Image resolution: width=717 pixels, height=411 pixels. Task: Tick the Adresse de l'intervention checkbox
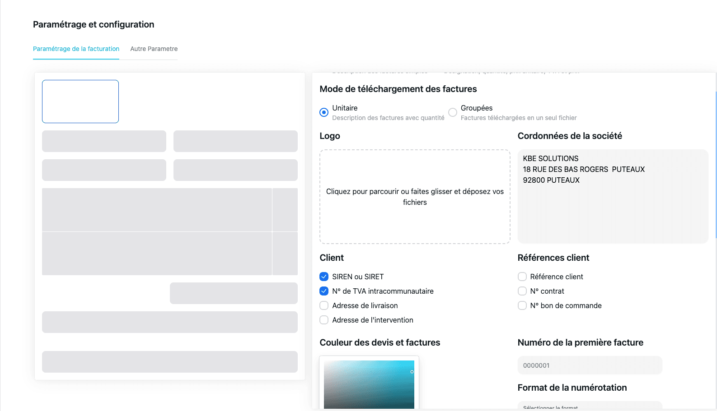click(324, 320)
